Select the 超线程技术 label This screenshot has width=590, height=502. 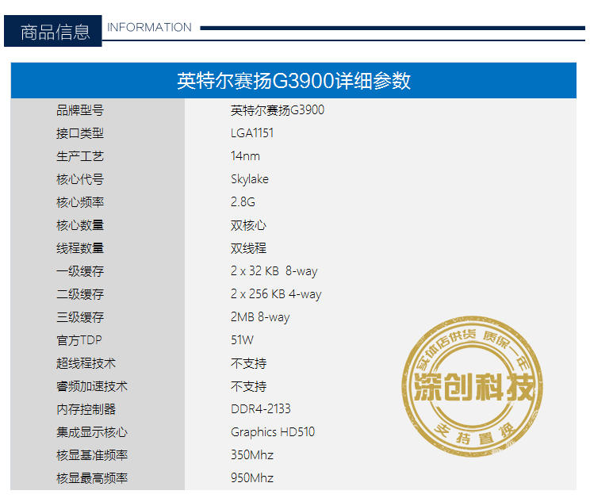click(x=86, y=363)
